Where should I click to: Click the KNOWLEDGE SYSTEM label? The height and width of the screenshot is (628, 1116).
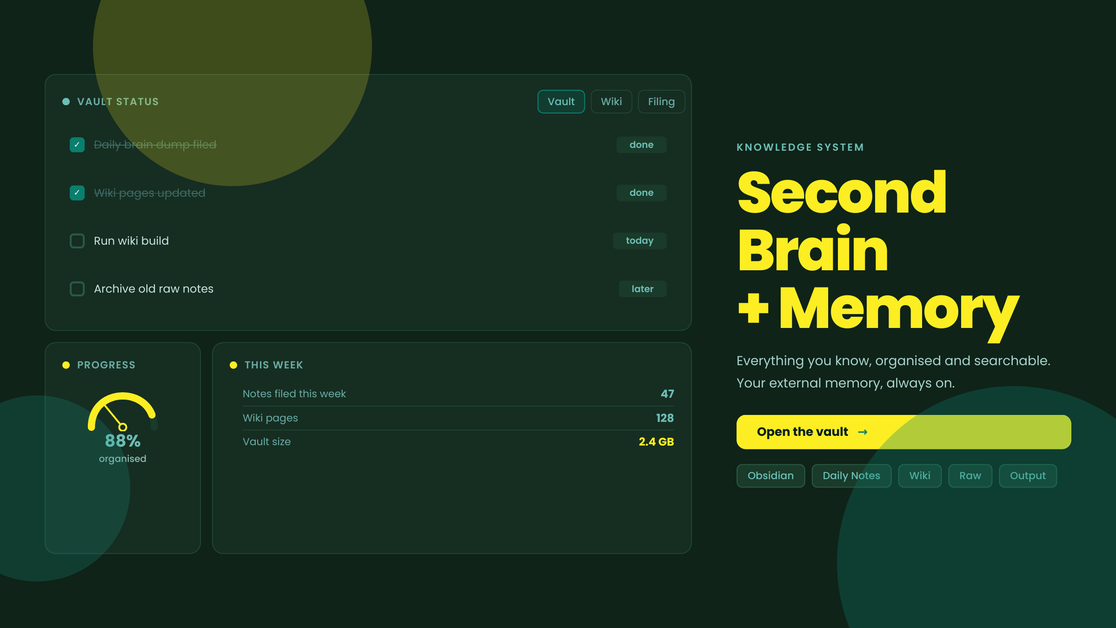click(800, 147)
